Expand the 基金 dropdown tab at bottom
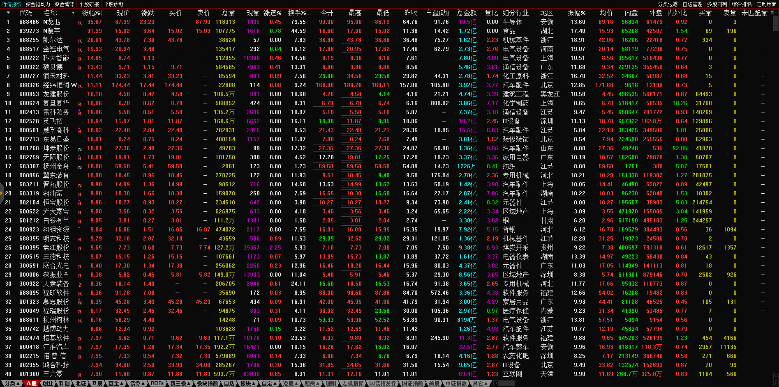This screenshot has width=779, height=387. 116,383
